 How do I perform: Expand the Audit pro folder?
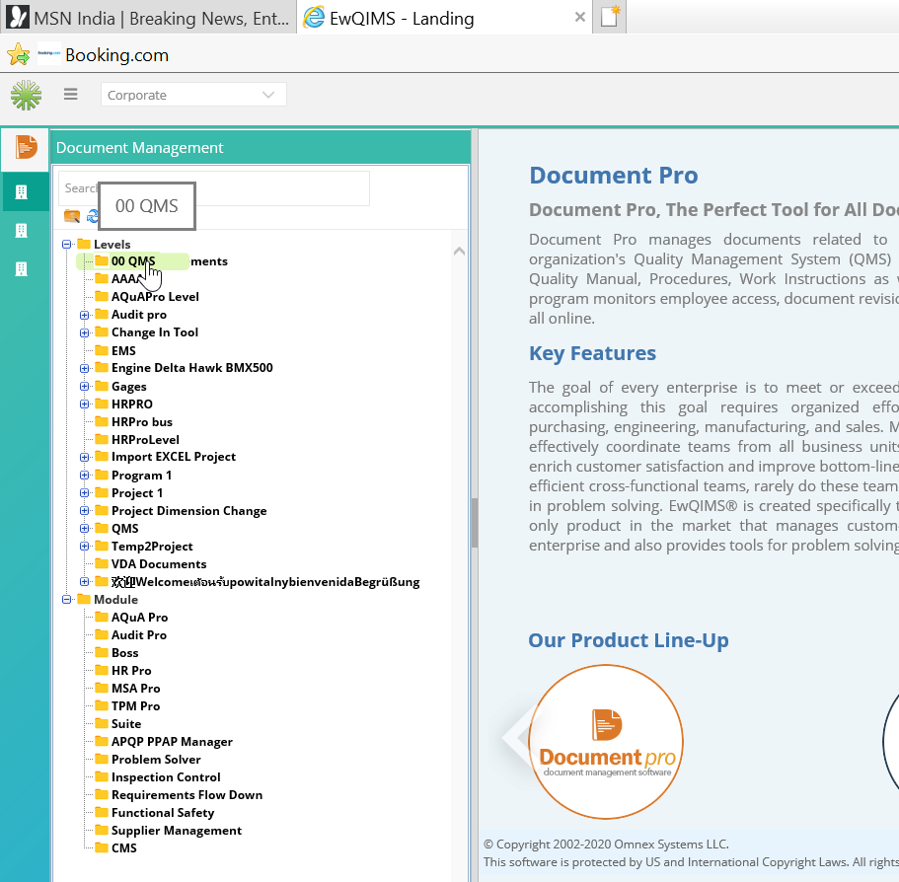click(84, 315)
